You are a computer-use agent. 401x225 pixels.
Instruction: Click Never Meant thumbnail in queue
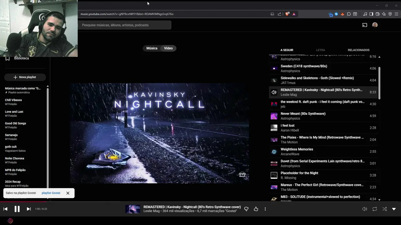[274, 116]
